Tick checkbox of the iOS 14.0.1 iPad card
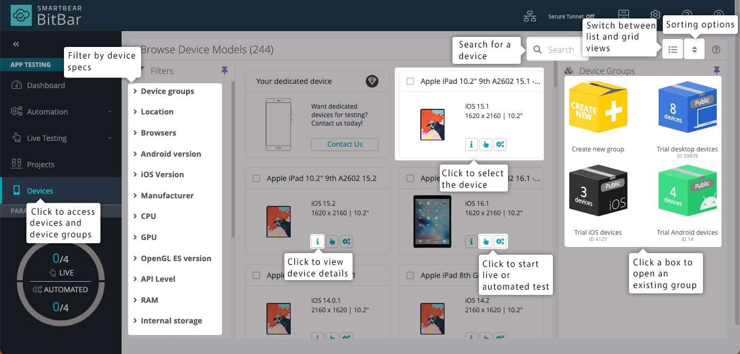Viewport: 740px width, 354px height. click(x=256, y=275)
